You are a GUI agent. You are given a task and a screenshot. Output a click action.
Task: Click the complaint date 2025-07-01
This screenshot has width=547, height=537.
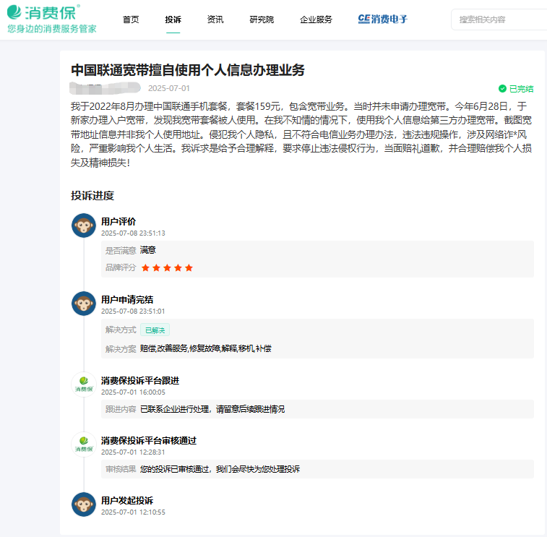[169, 88]
